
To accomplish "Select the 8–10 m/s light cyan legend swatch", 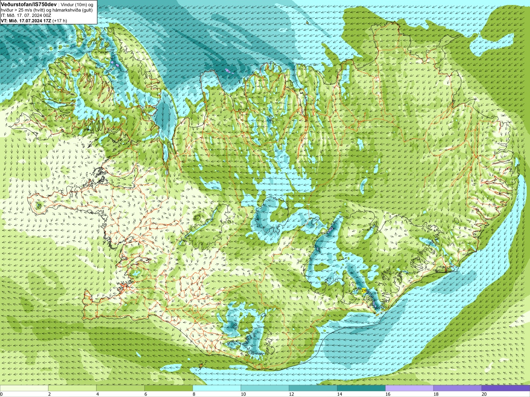I will point(217,388).
